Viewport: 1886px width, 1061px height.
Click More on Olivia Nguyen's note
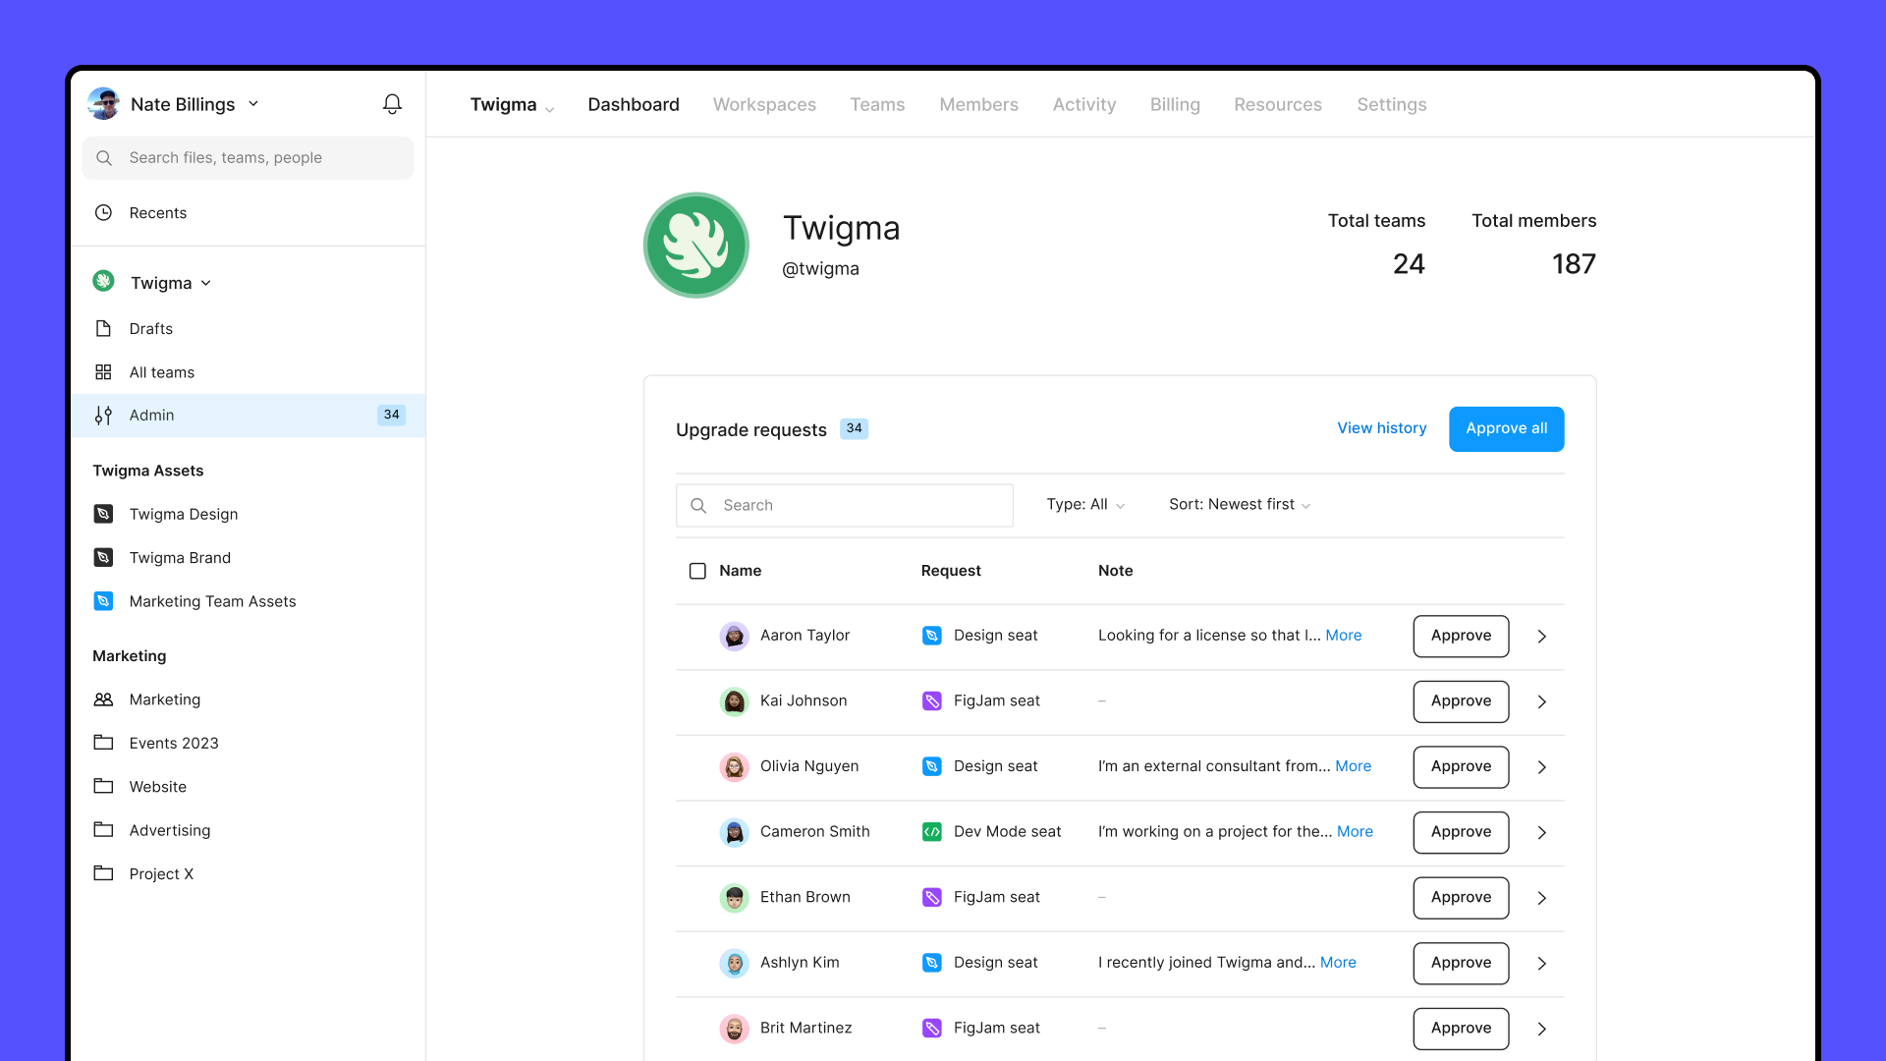pyautogui.click(x=1353, y=766)
